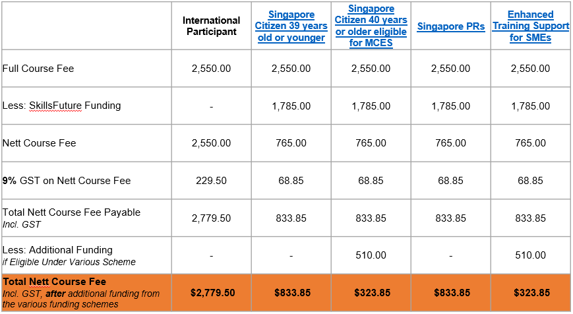Open the Singapore Citizen 39 years link
Image resolution: width=573 pixels, height=314 pixels.
point(291,26)
